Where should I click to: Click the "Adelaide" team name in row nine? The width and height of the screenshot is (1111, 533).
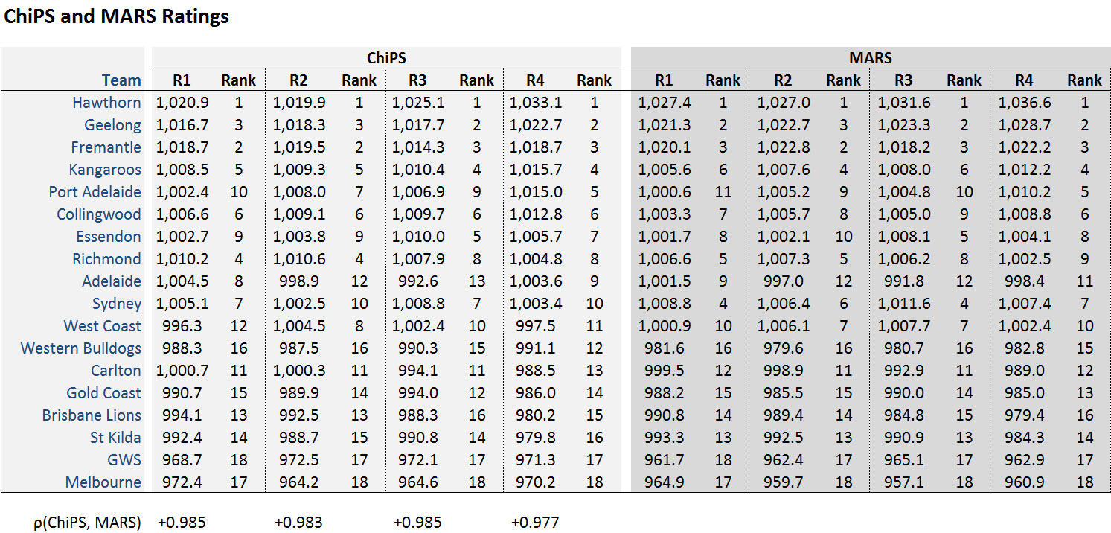(x=112, y=281)
